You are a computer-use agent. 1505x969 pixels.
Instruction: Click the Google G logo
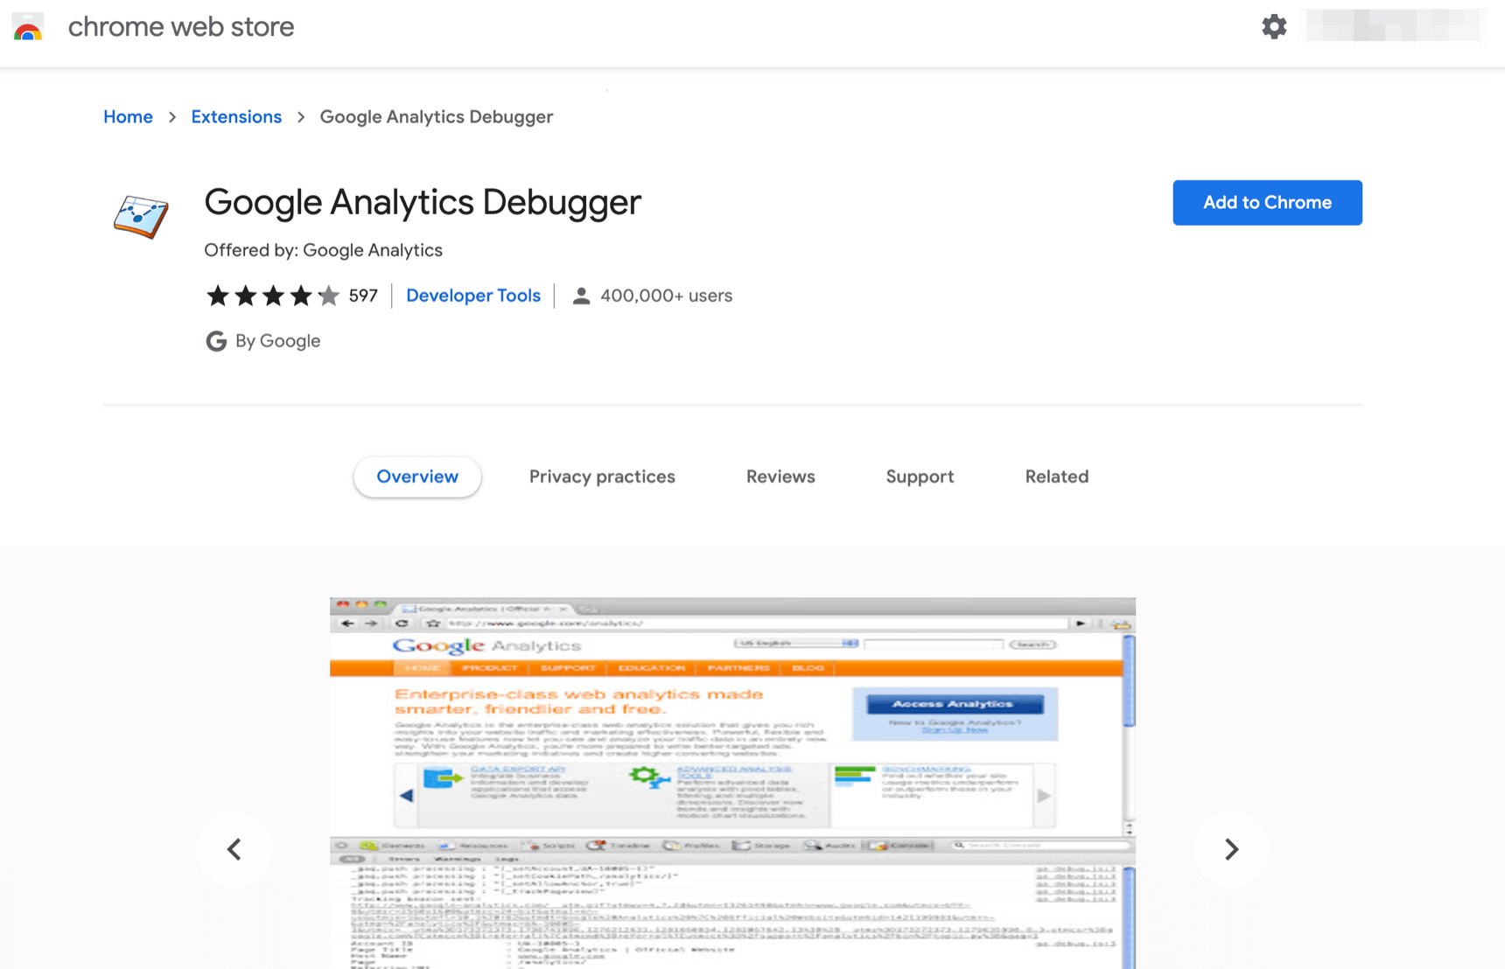(x=216, y=341)
